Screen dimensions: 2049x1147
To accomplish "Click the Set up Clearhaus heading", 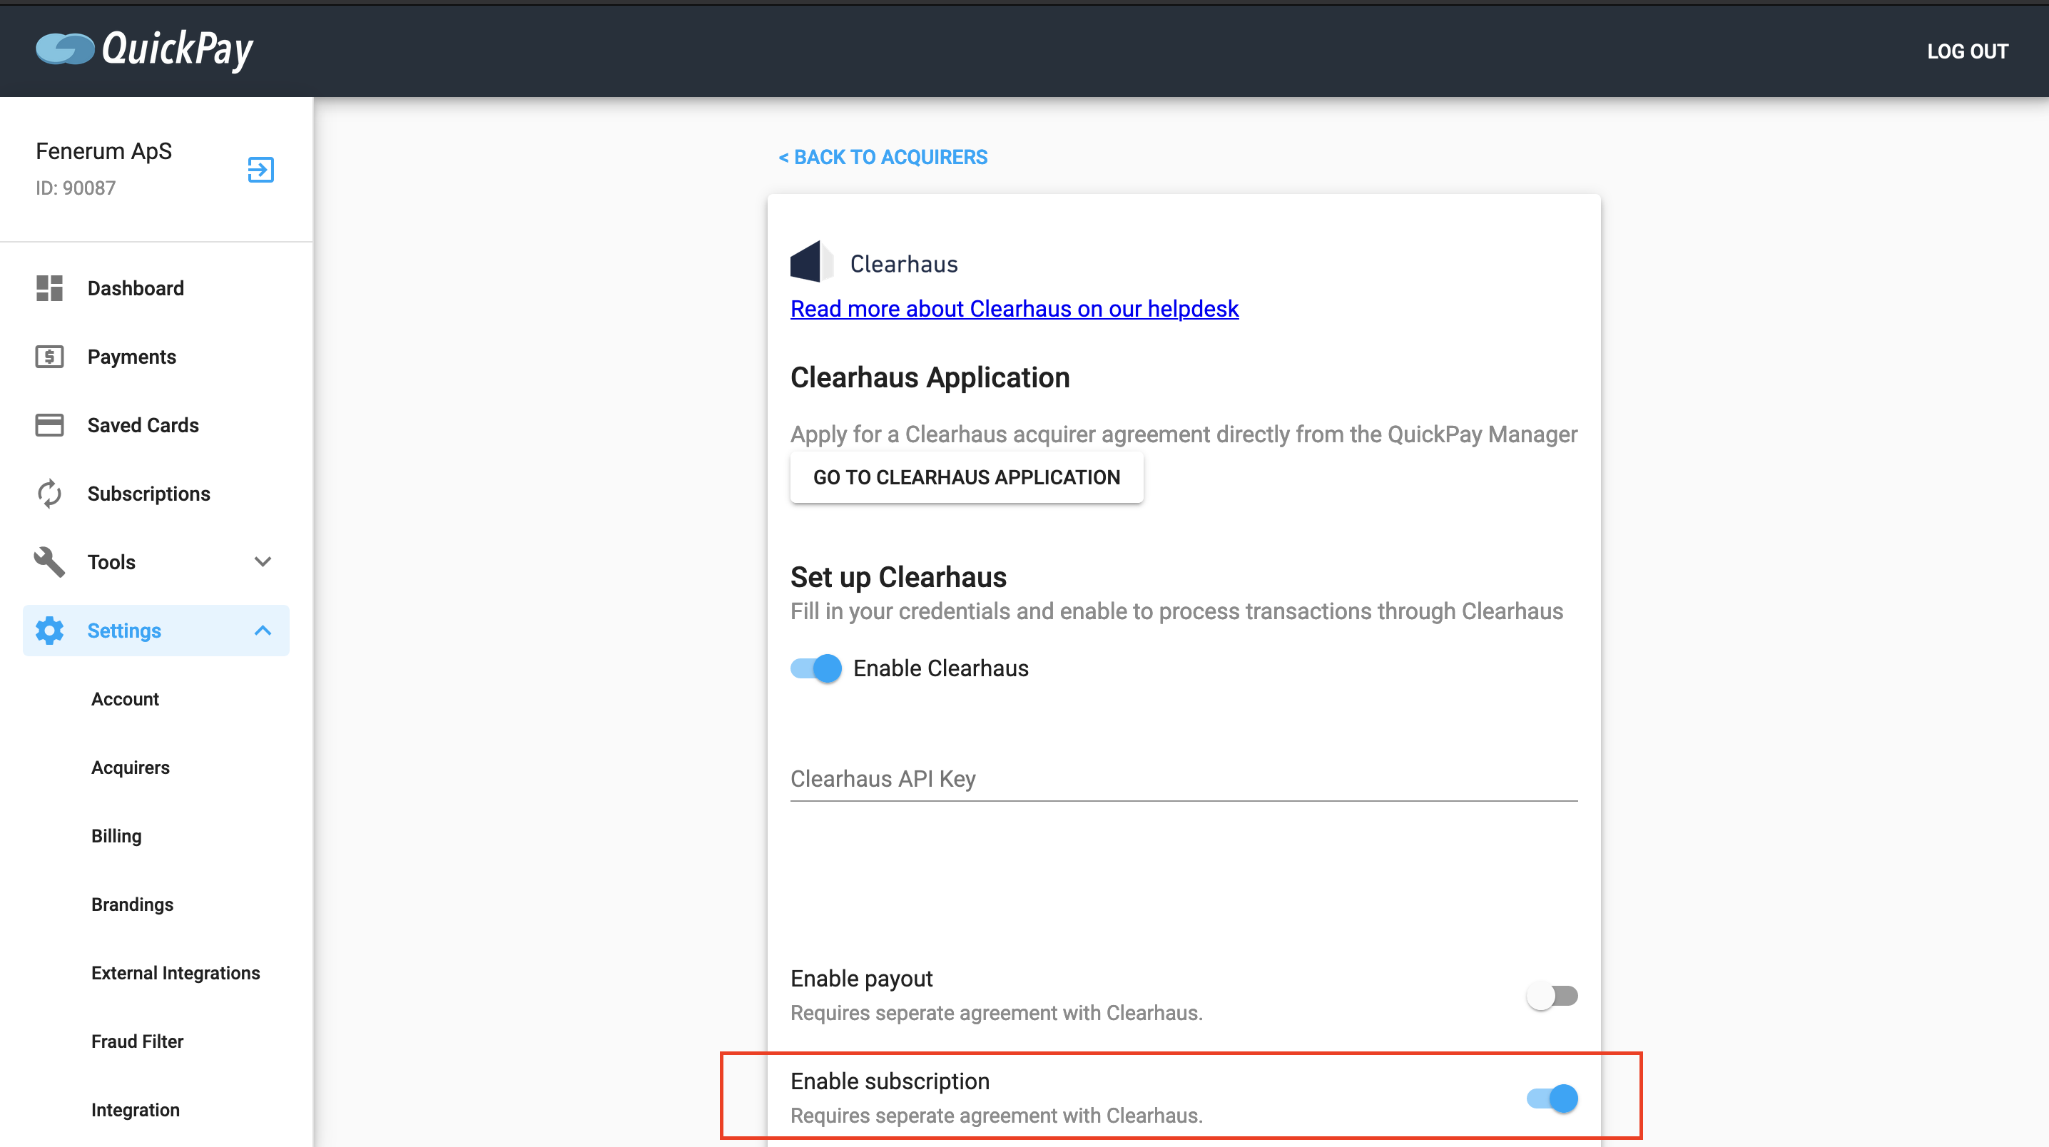I will click(898, 576).
